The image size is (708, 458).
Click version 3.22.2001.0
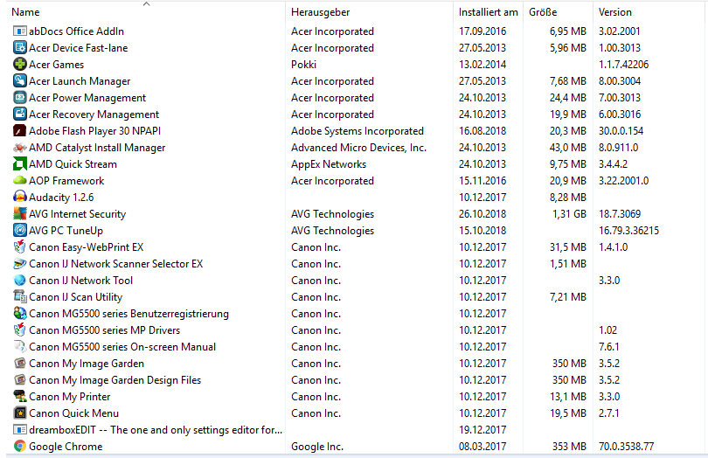point(623,181)
